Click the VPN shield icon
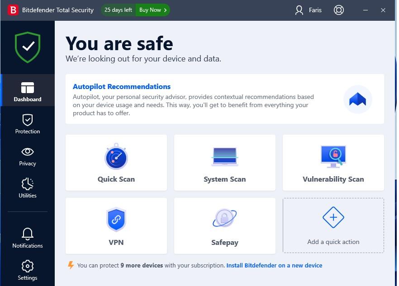This screenshot has width=399, height=286. (x=116, y=220)
